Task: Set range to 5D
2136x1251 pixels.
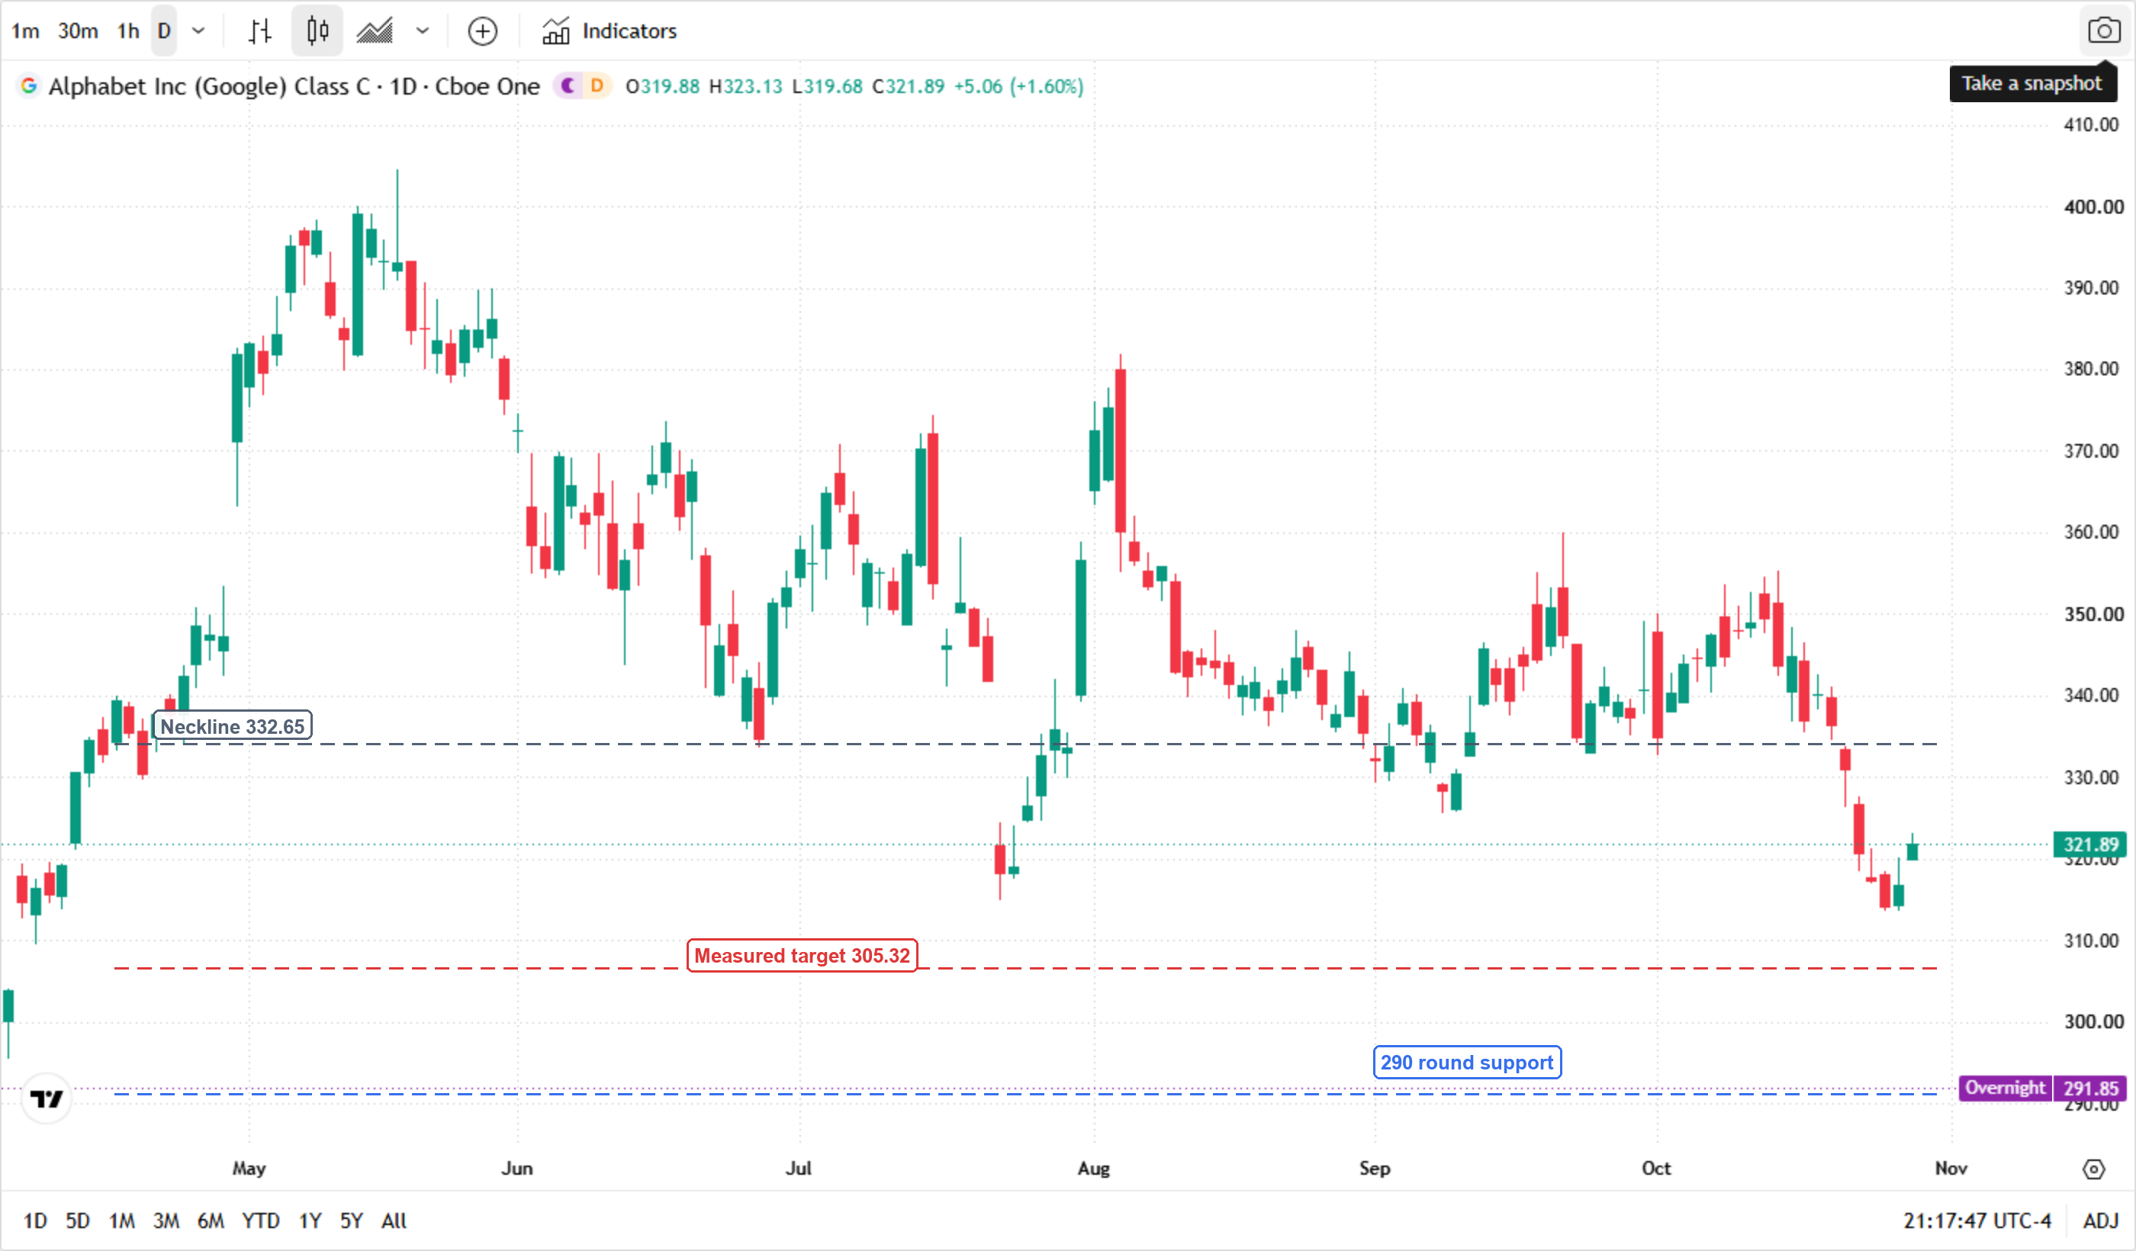Action: tap(78, 1222)
